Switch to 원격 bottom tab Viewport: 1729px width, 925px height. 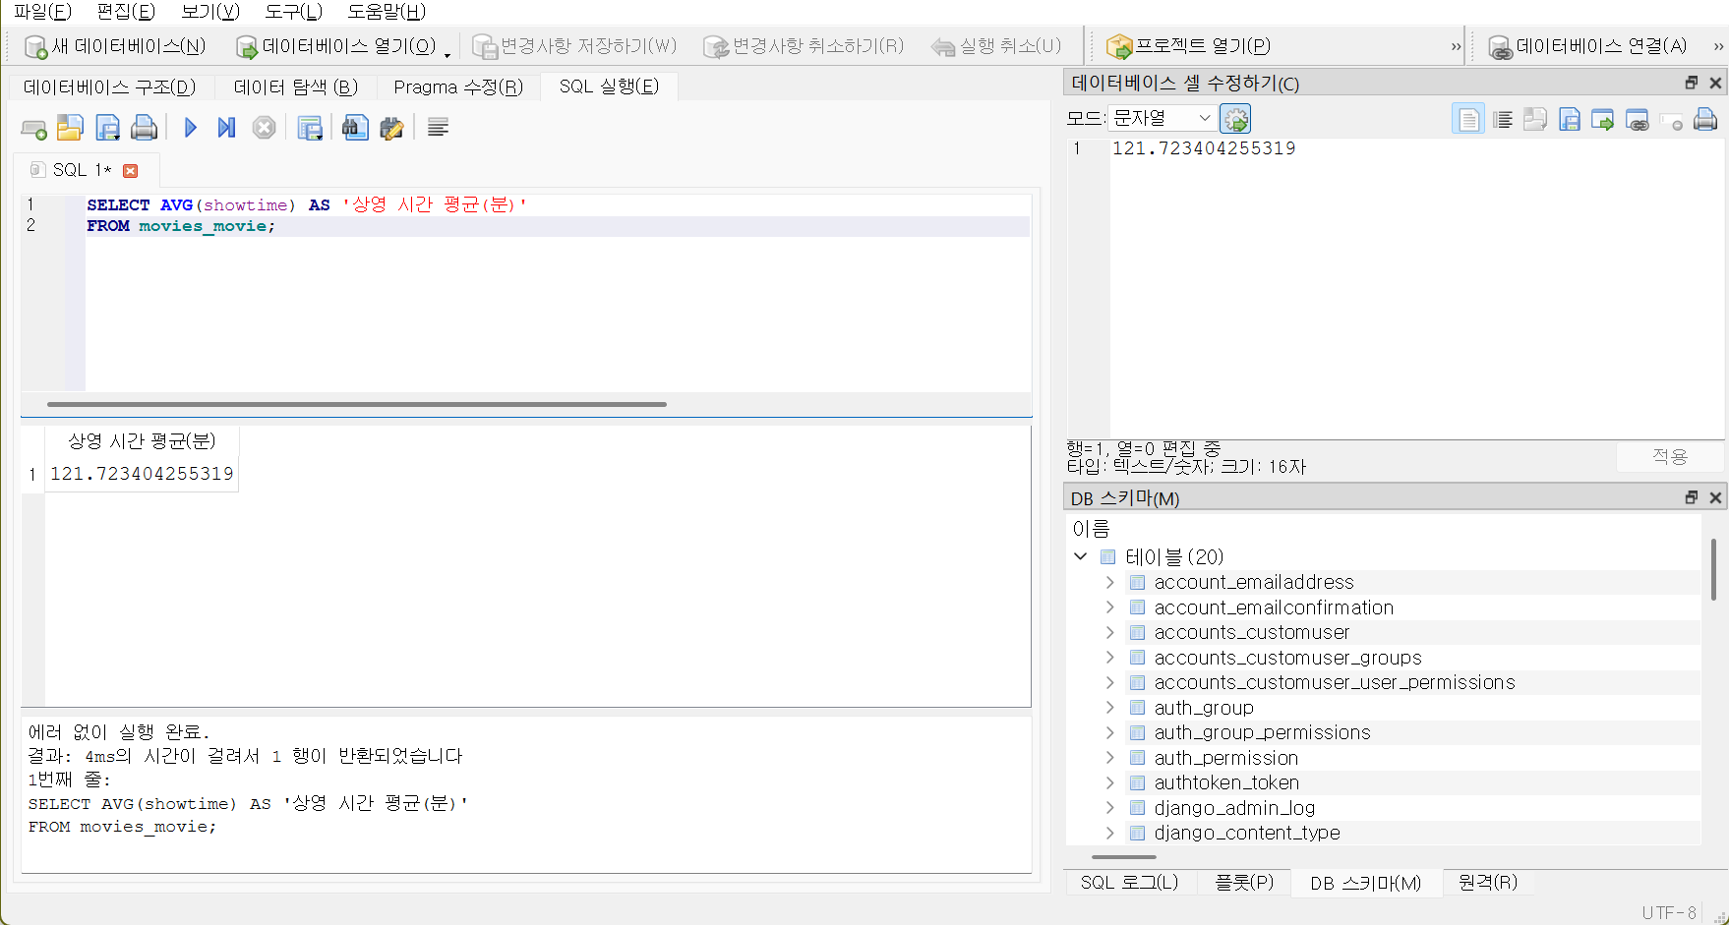point(1487,883)
